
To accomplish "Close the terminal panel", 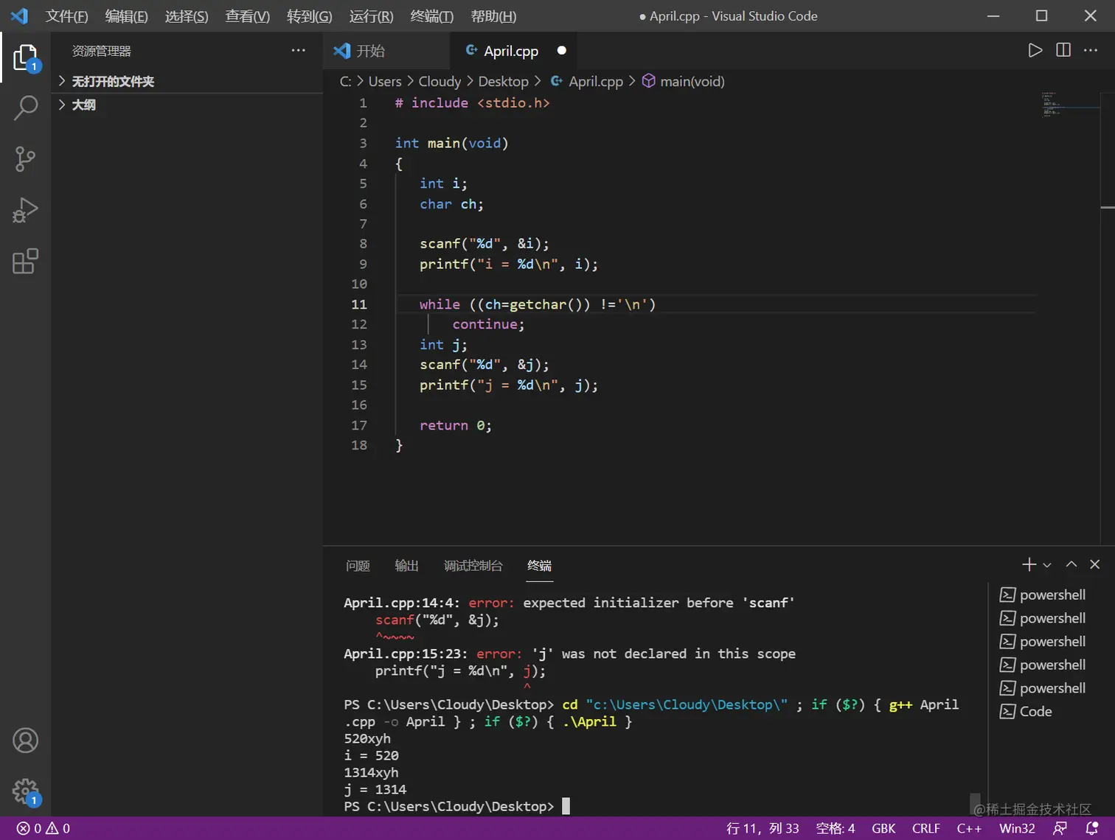I will point(1095,564).
